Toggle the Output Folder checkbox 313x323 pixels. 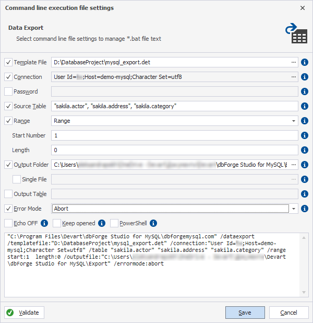(x=8, y=165)
